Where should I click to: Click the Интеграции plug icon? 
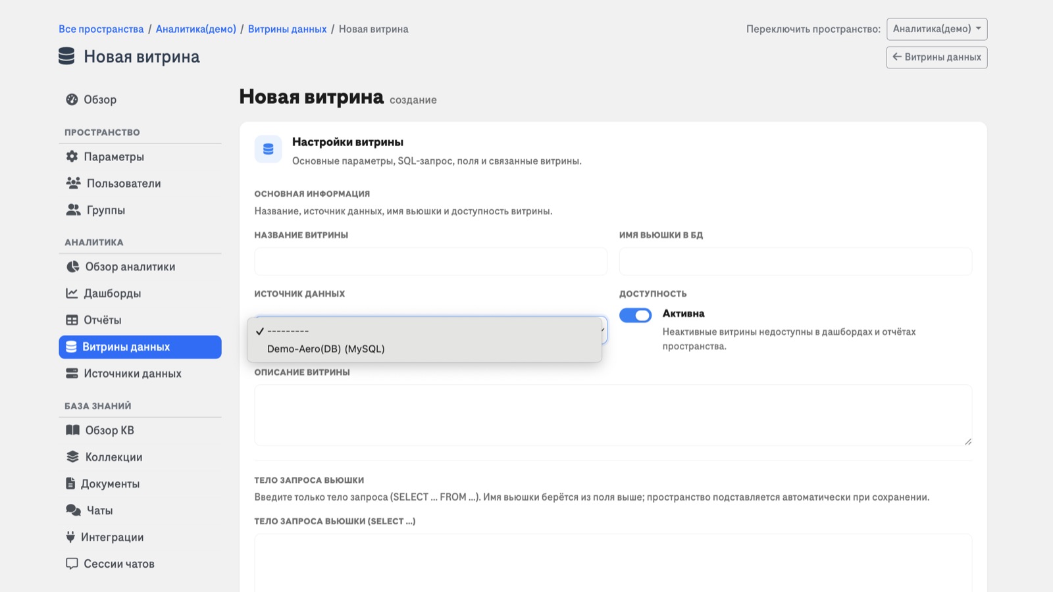(70, 537)
